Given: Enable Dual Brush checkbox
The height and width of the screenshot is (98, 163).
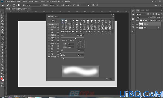Looking at the screenshot, I should coord(49,35).
